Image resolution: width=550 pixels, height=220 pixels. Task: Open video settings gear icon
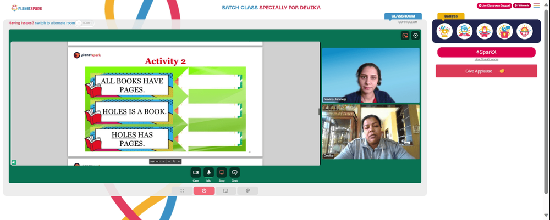(415, 35)
